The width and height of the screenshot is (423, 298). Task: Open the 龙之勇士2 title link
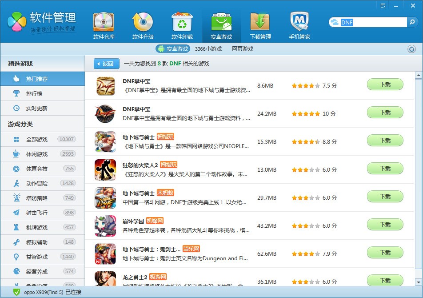(135, 277)
